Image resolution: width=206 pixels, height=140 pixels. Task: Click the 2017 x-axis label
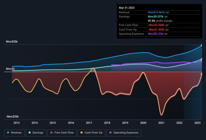click(x=89, y=123)
